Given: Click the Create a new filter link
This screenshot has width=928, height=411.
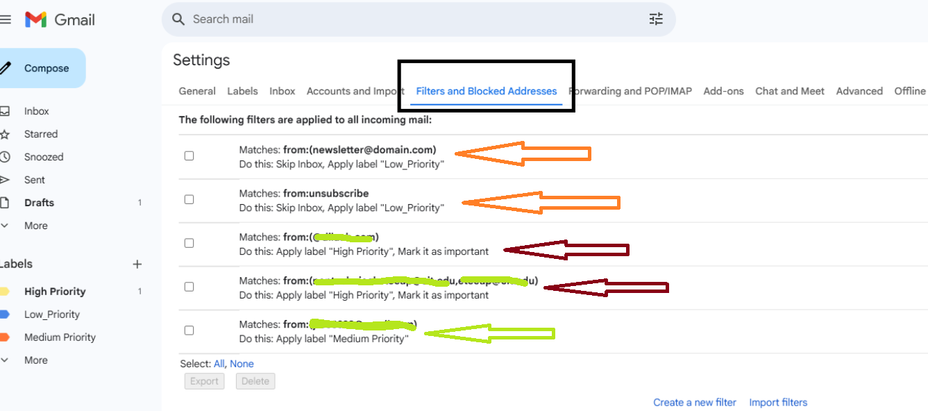Looking at the screenshot, I should [x=695, y=402].
